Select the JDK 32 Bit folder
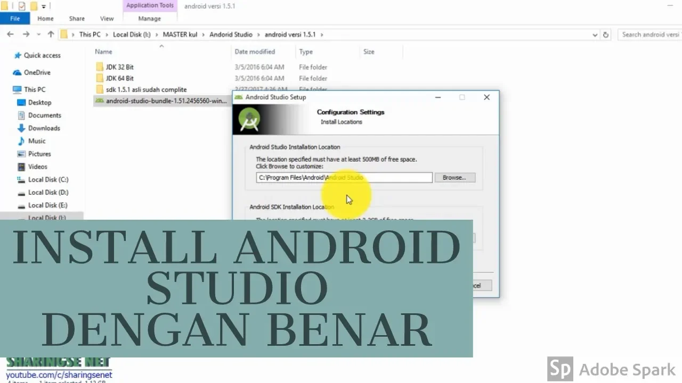Screen dimensions: 682x383 click(120, 67)
